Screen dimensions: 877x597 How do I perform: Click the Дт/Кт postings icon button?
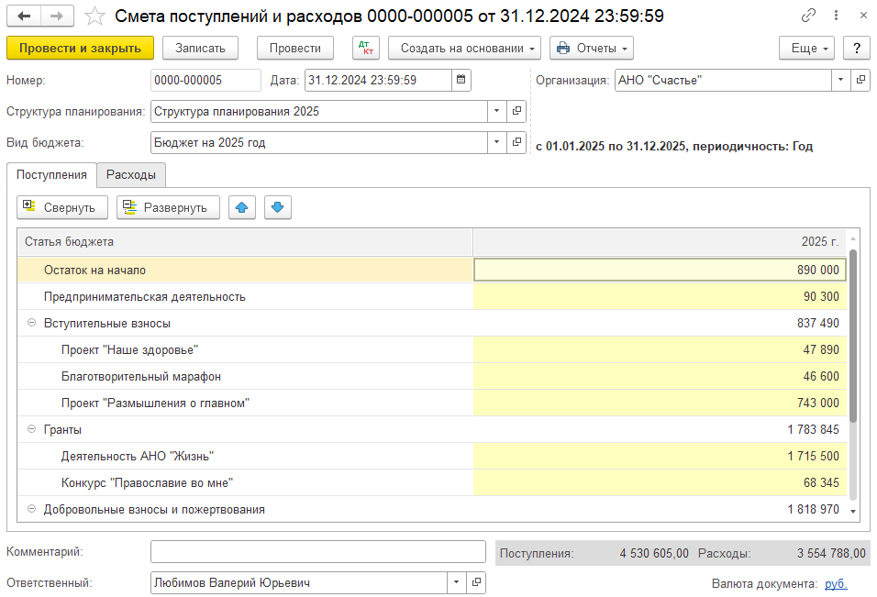pos(365,49)
